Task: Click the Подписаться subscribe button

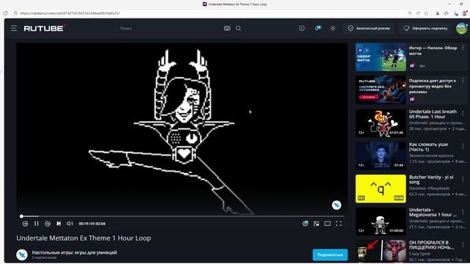Action: pos(330,254)
